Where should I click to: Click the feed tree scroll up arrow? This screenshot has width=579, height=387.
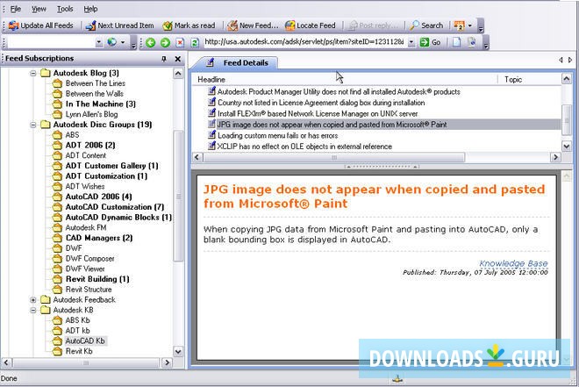click(178, 74)
